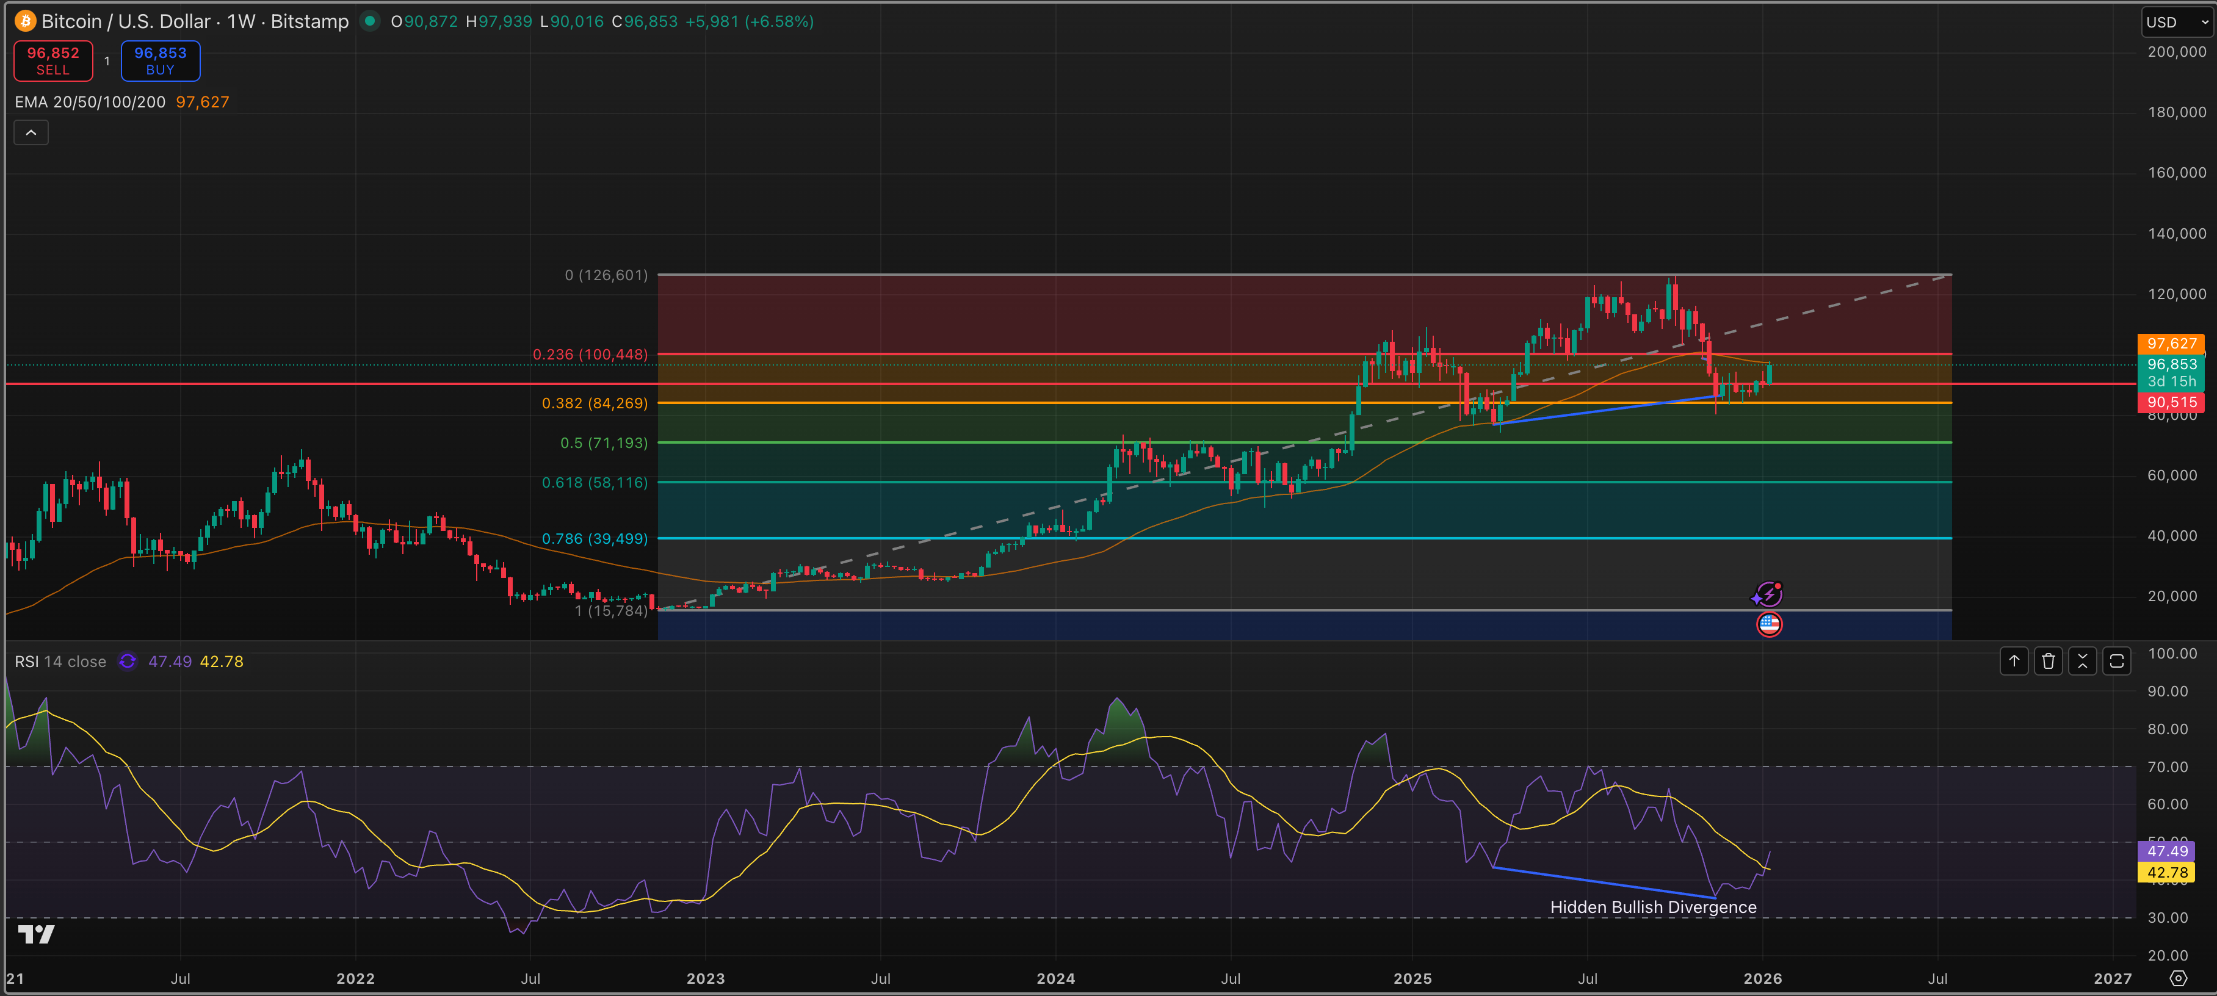
Task: Click the TradingView logo
Action: click(36, 934)
